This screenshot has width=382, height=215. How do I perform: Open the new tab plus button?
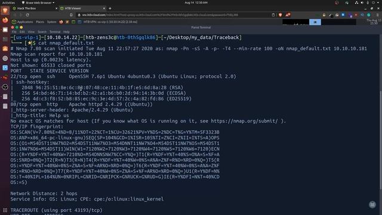110,8
